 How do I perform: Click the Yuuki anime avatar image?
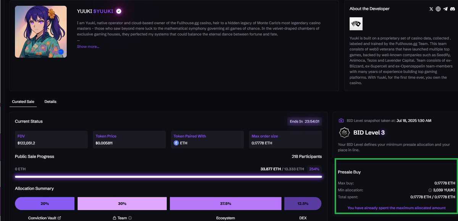pos(41,32)
